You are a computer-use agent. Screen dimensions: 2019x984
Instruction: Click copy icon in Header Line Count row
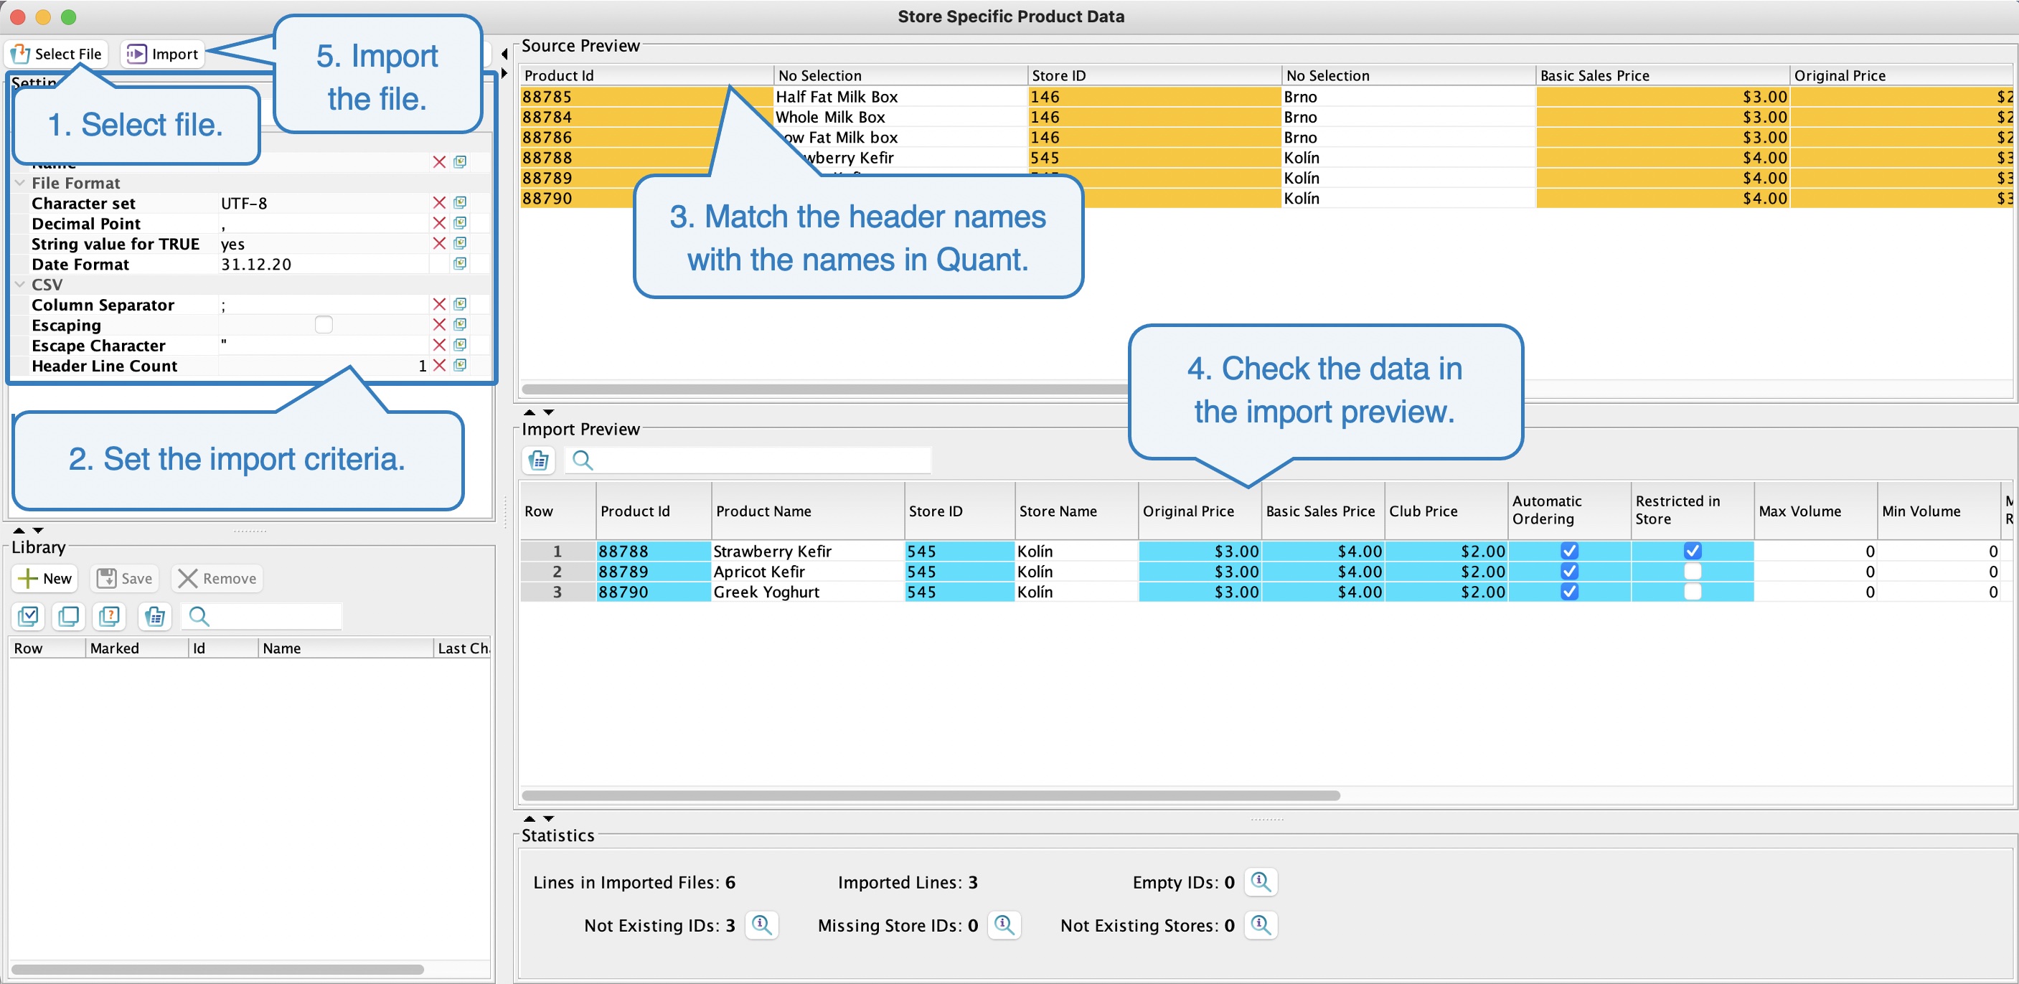point(460,366)
